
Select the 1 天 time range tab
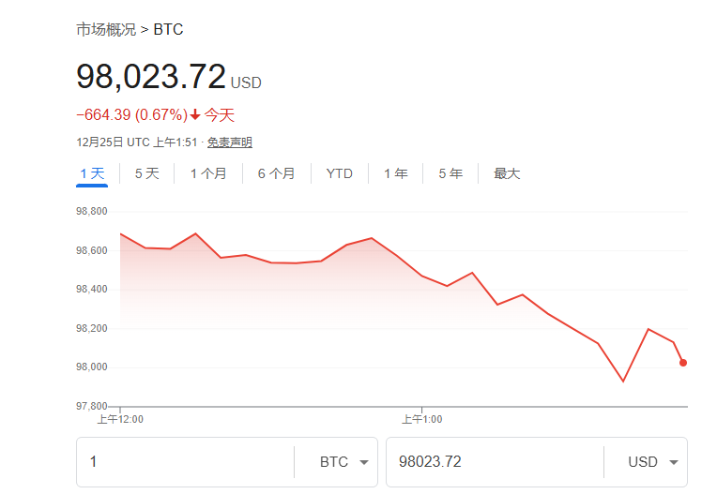(x=92, y=173)
